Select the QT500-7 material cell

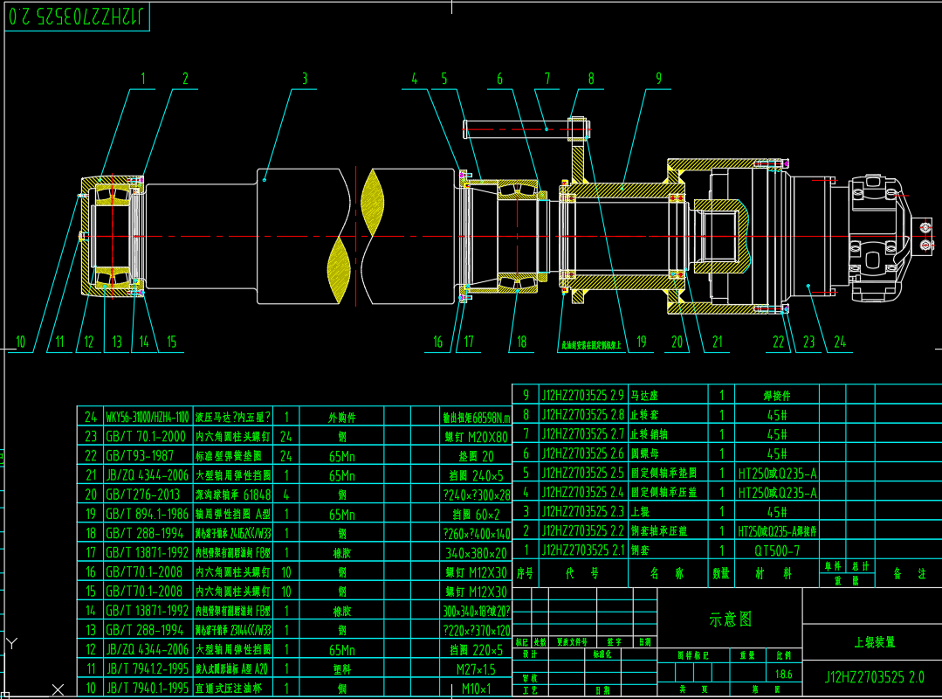tap(776, 550)
